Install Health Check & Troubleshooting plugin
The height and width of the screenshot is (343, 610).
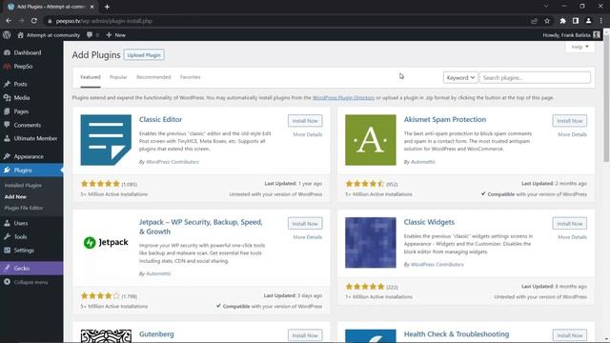click(x=570, y=335)
